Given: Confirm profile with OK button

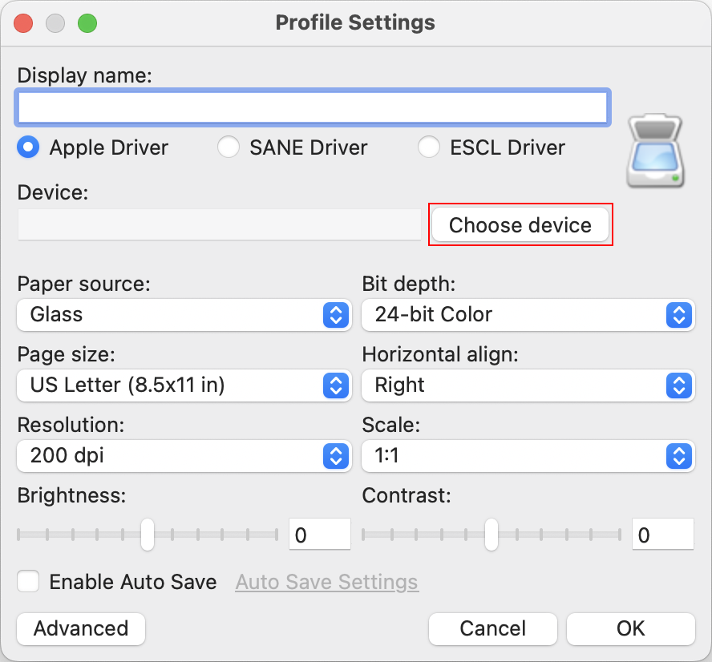Looking at the screenshot, I should [630, 629].
